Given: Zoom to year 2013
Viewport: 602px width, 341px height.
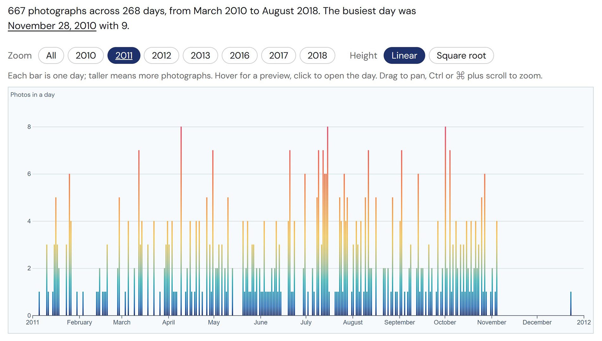Looking at the screenshot, I should coord(200,55).
